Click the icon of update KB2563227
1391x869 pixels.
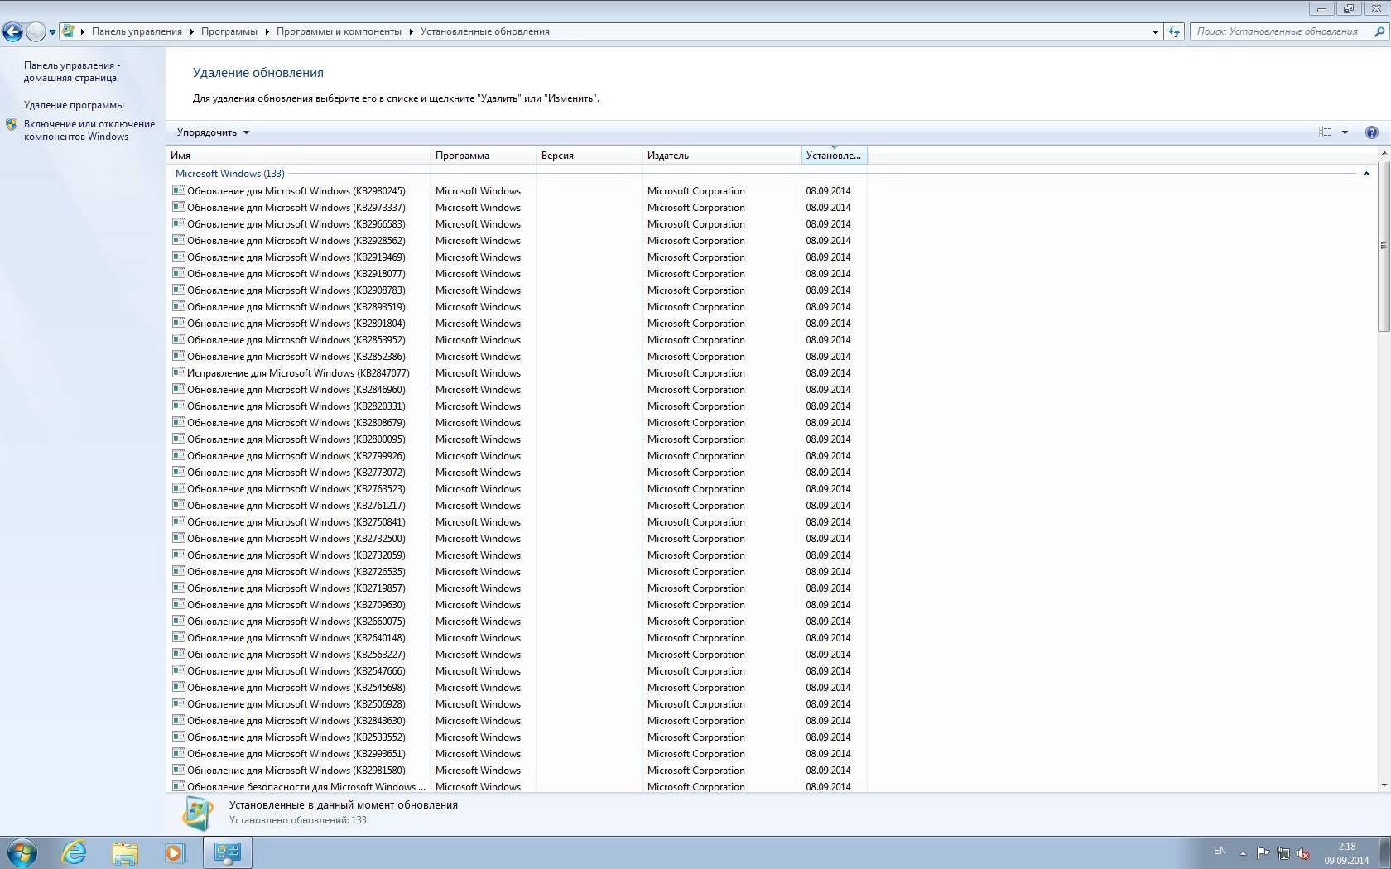click(178, 654)
